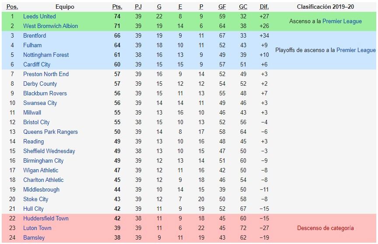Click the Brentford link

35,36
